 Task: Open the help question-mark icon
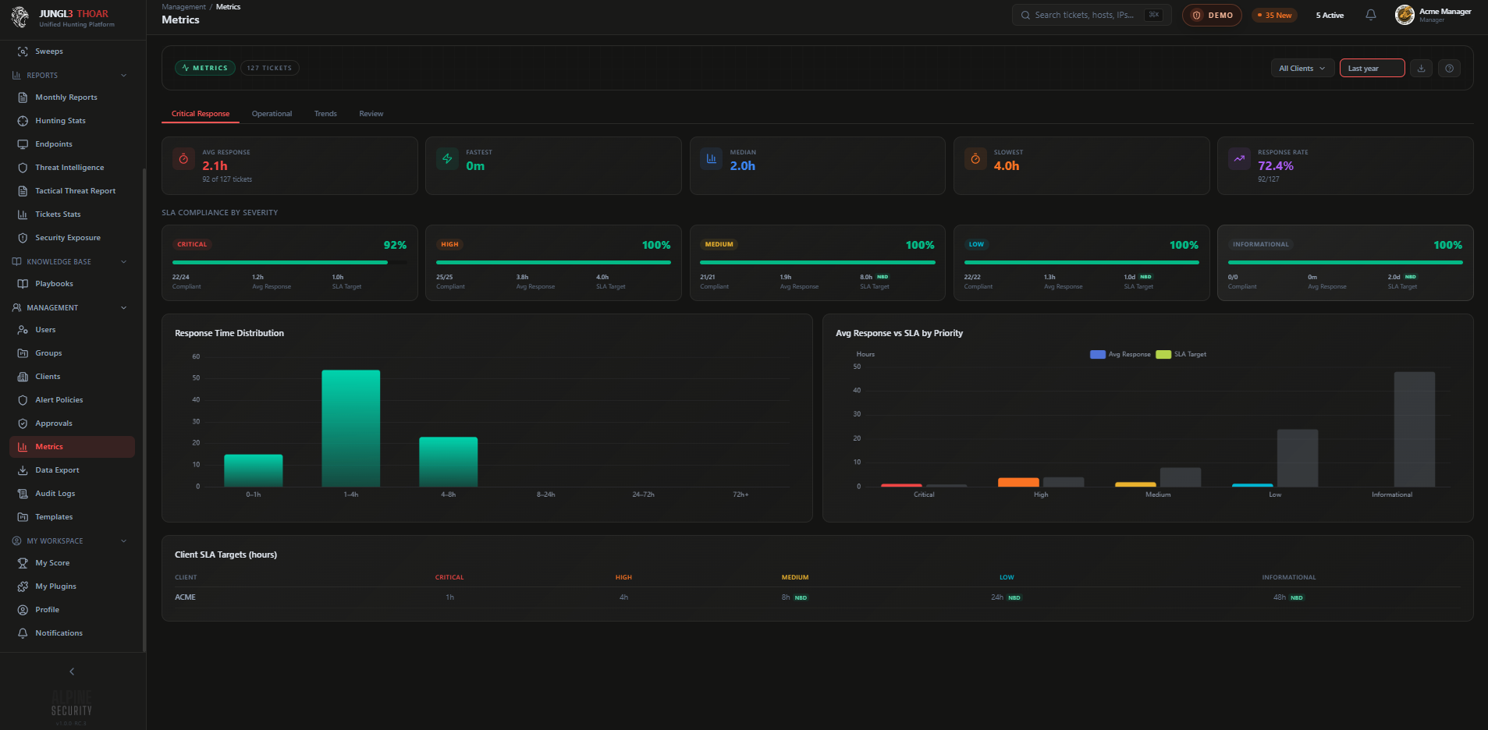pos(1449,69)
